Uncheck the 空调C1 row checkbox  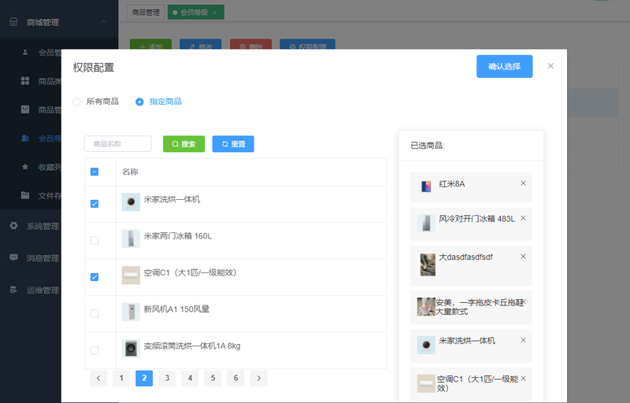(x=94, y=277)
